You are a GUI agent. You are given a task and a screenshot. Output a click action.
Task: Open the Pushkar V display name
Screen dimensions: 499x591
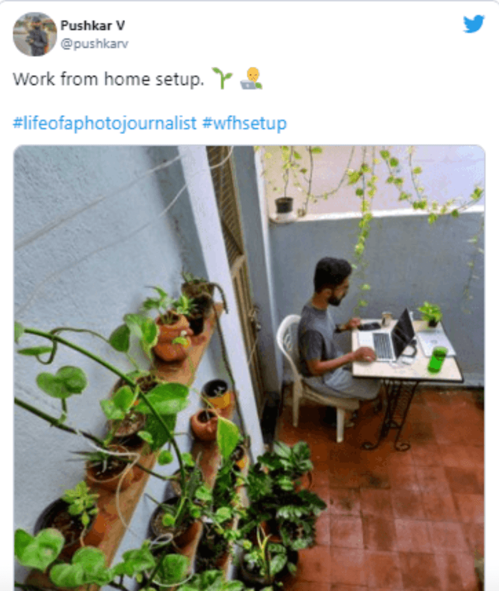(x=92, y=26)
